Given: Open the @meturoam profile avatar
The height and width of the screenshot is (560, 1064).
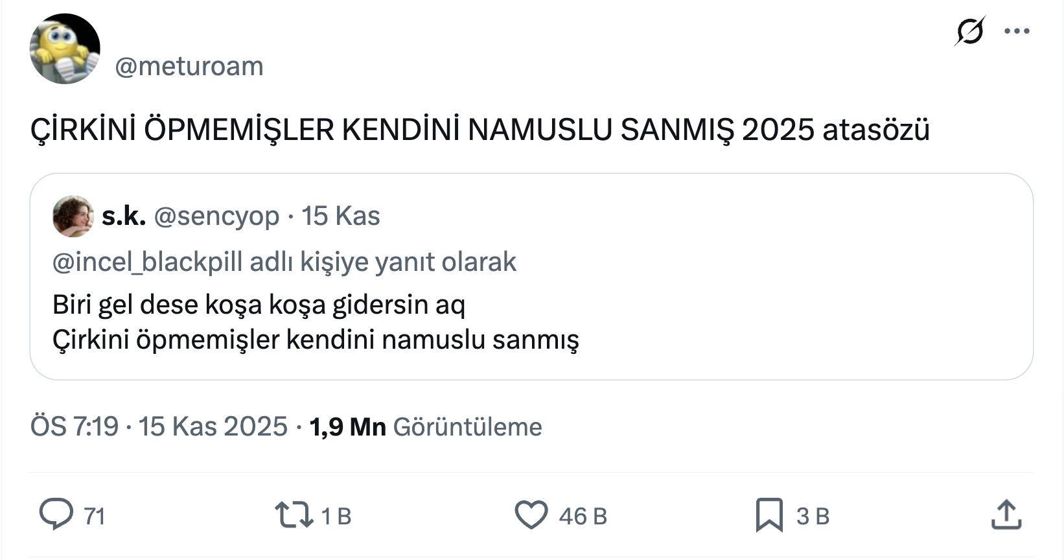Looking at the screenshot, I should point(65,49).
